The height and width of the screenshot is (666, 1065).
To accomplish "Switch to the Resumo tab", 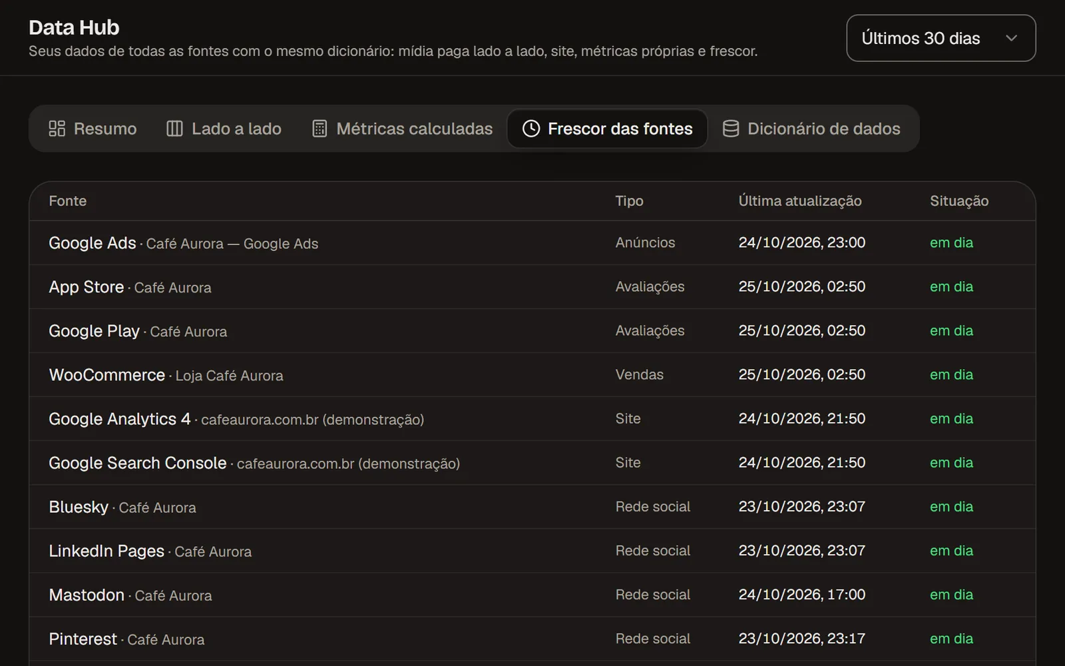I will pyautogui.click(x=93, y=129).
